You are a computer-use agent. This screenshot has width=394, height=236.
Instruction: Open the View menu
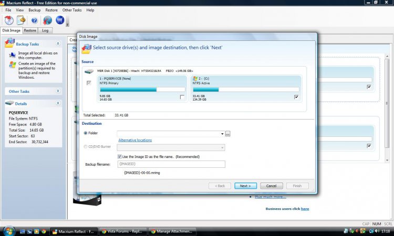[20, 10]
